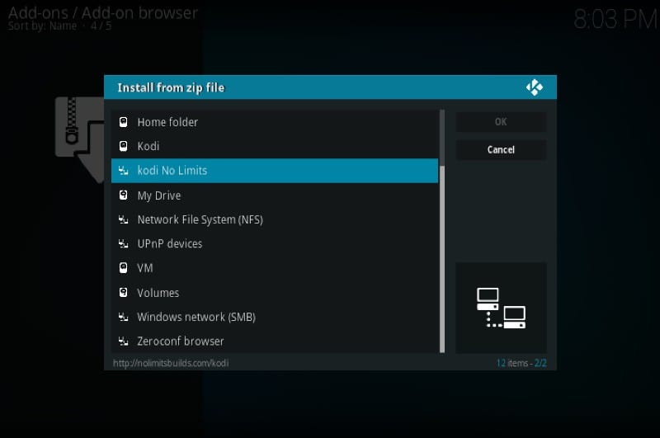Open the kodi No Limits source
The image size is (660, 438).
pyautogui.click(x=275, y=171)
